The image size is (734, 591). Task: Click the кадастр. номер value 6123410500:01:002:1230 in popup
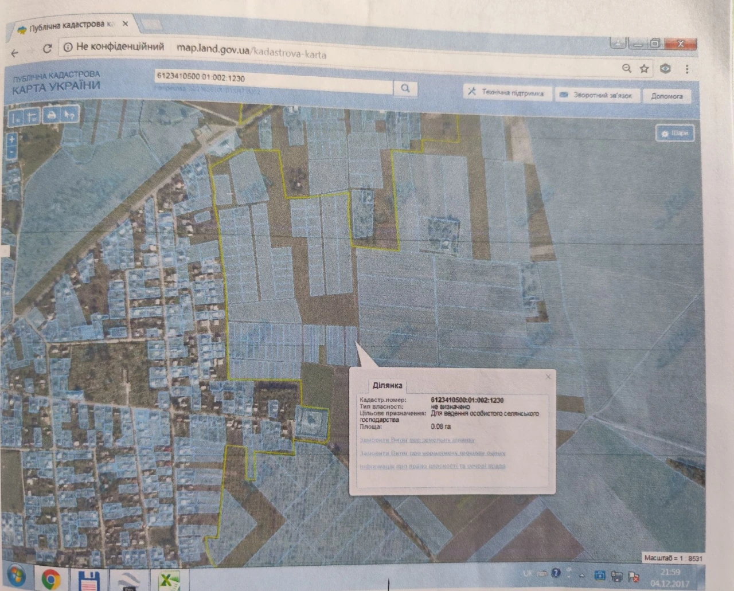tap(467, 400)
